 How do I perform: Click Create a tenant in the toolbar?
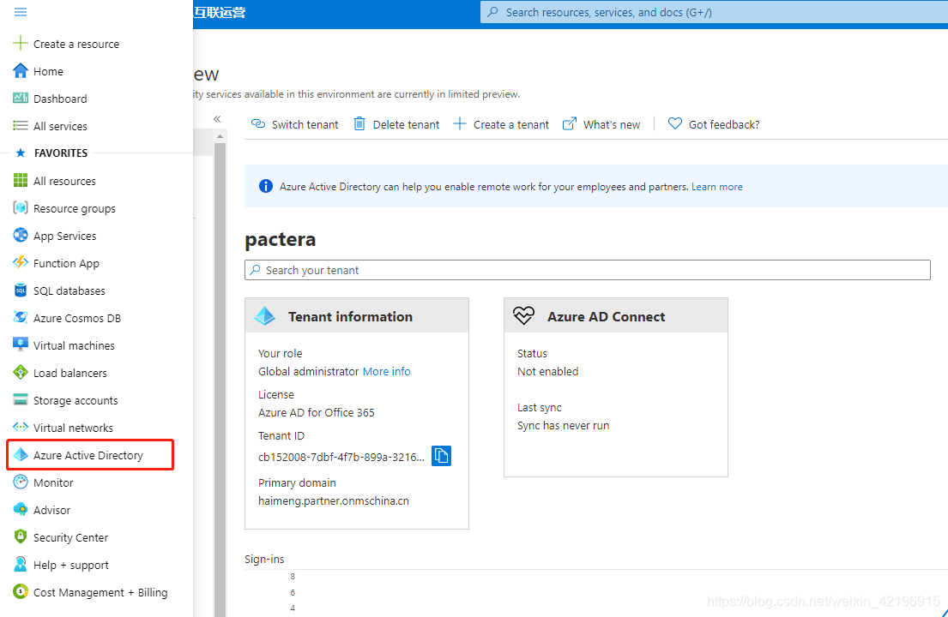(x=501, y=124)
